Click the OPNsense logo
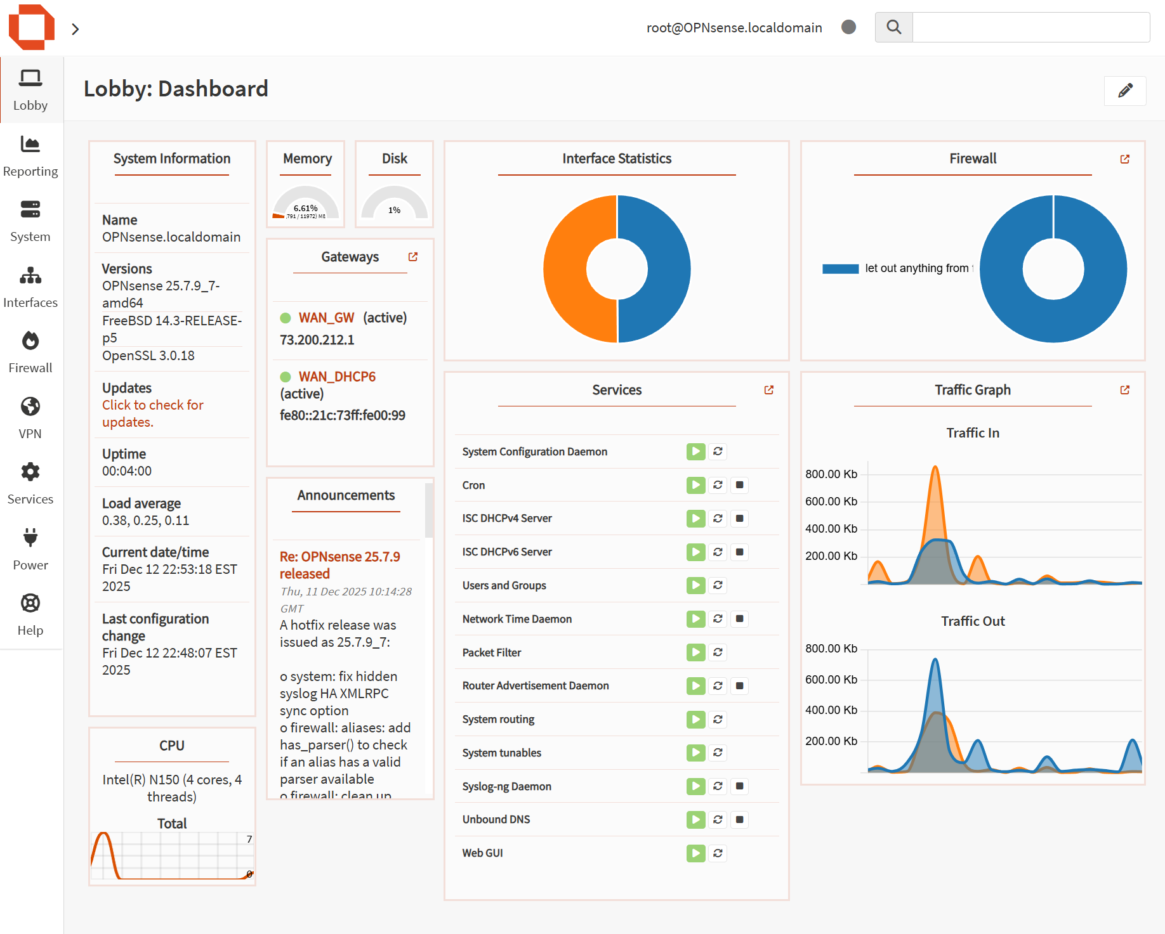 click(31, 27)
